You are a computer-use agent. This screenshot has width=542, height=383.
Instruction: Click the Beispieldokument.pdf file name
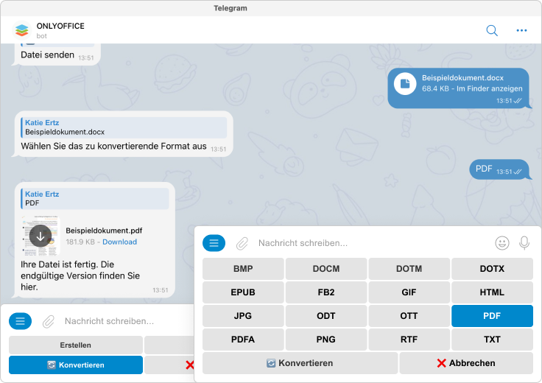104,231
